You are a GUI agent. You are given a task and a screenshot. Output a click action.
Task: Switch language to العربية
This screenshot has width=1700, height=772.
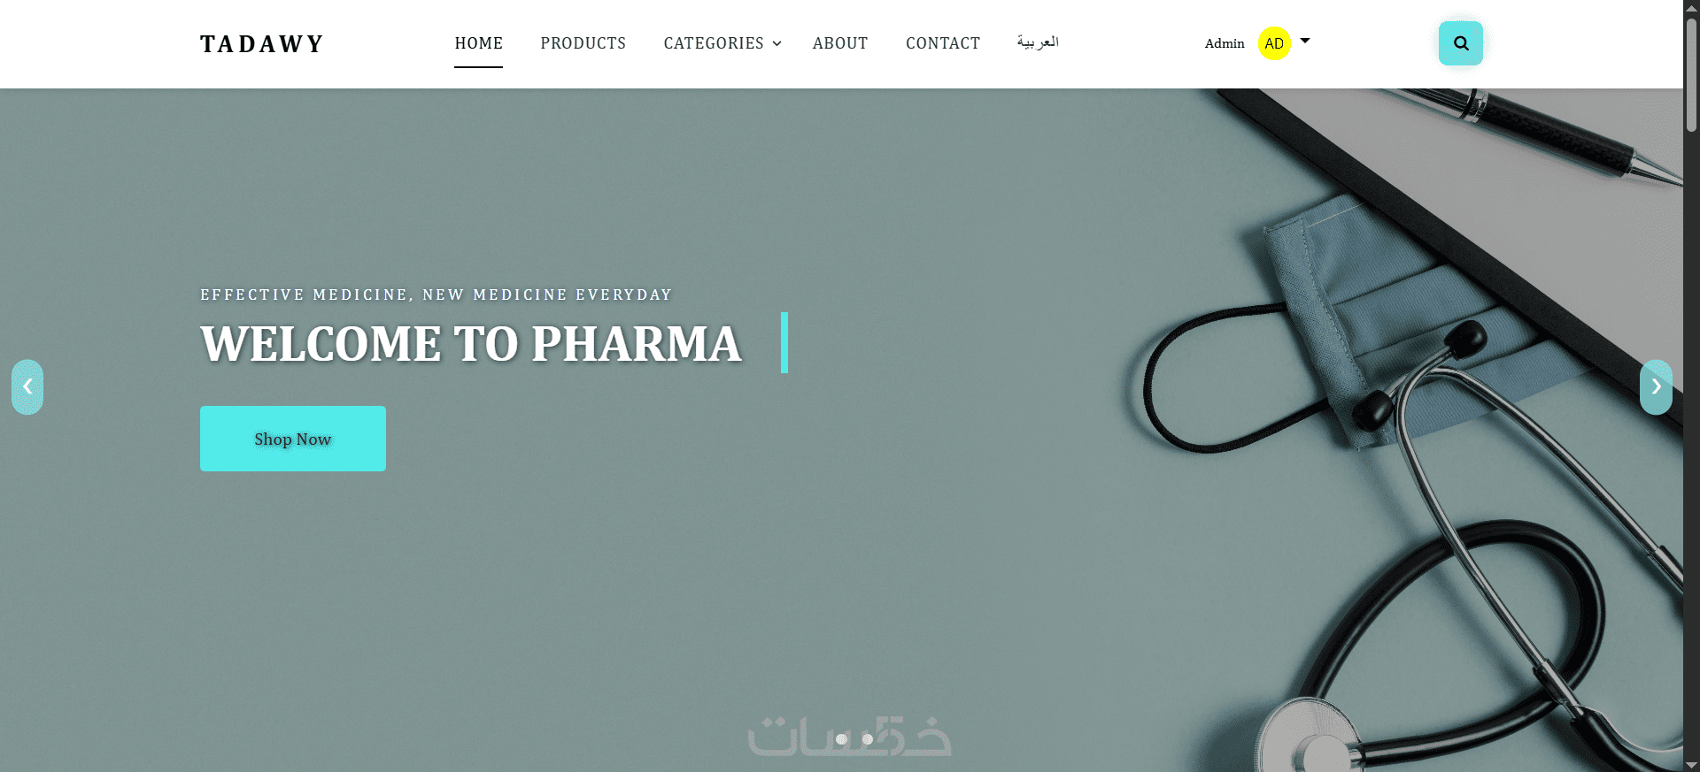coord(1038,42)
